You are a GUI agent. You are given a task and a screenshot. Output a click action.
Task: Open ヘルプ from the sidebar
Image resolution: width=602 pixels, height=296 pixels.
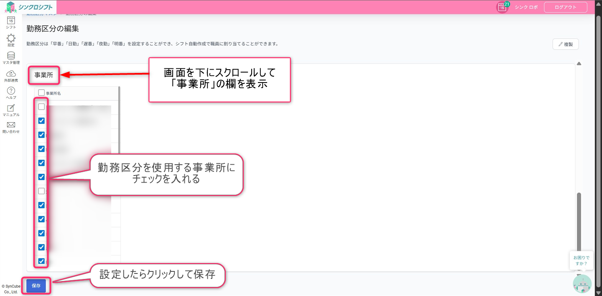(x=11, y=93)
